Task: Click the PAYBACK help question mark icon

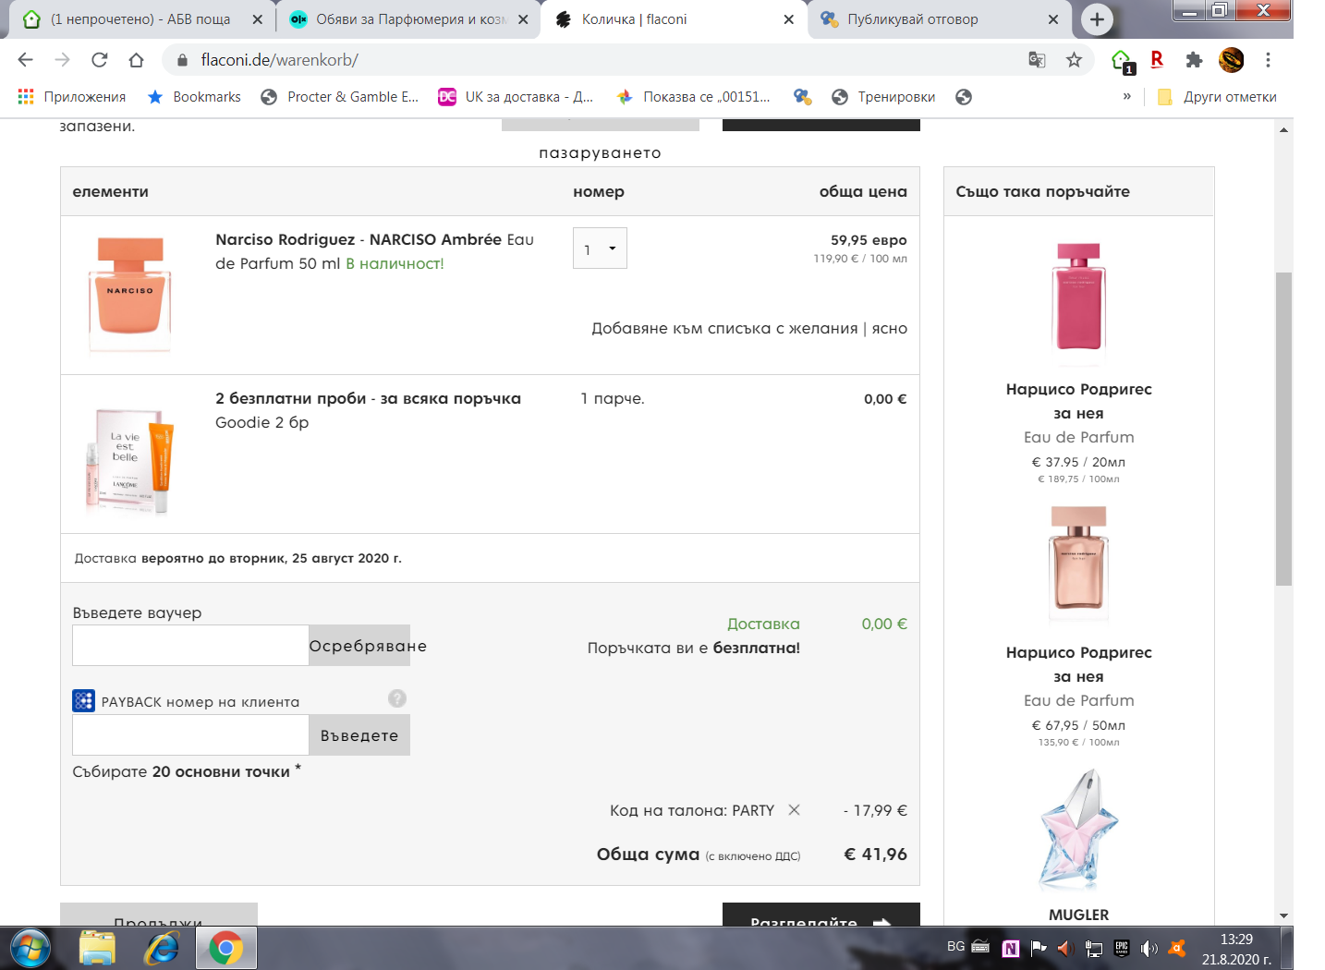Action: tap(397, 698)
